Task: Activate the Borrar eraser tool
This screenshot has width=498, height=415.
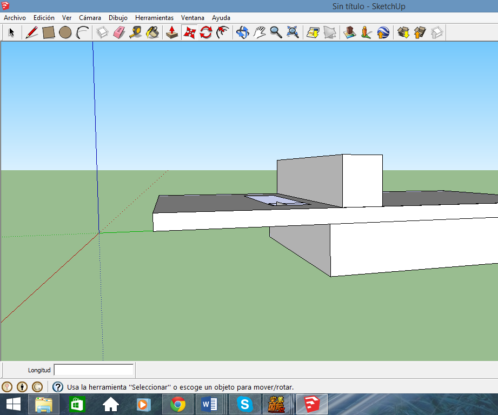Action: pyautogui.click(x=119, y=32)
